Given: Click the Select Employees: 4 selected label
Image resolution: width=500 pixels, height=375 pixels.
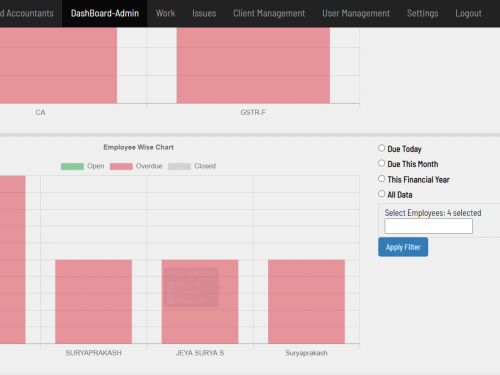Looking at the screenshot, I should coord(432,212).
